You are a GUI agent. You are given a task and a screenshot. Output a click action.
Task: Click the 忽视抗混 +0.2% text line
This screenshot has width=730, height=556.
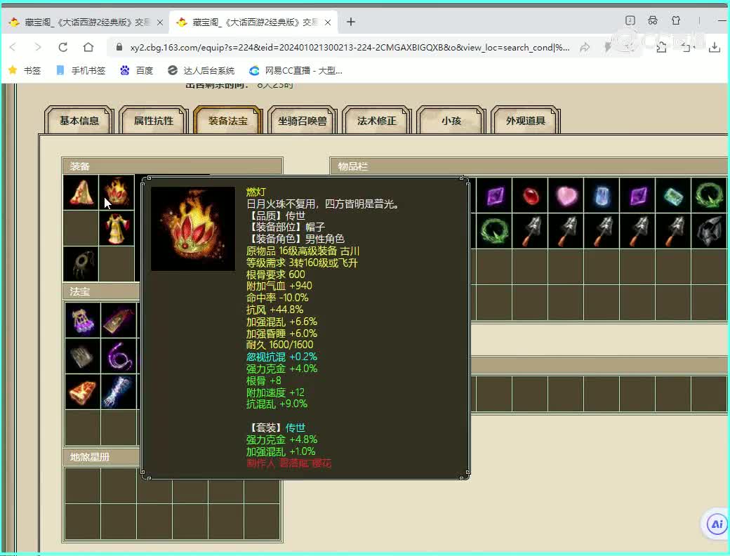(x=281, y=357)
